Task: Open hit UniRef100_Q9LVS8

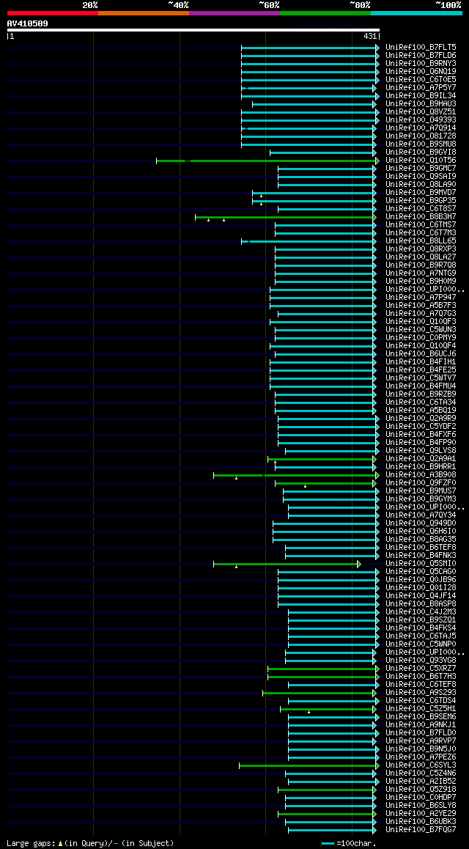Action: pyautogui.click(x=421, y=451)
